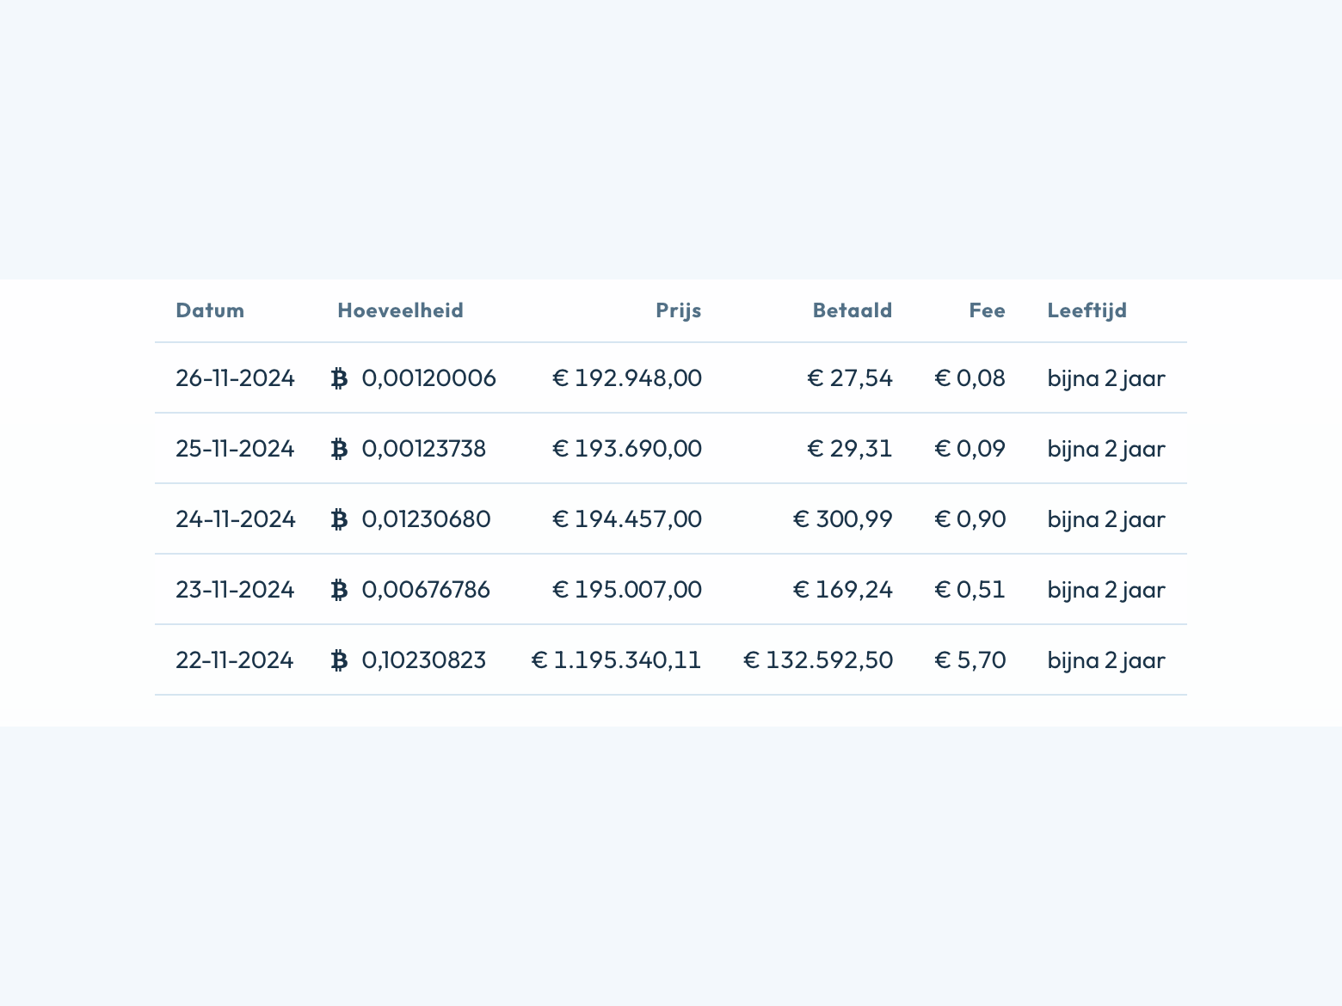Click the fee € 0,90

[970, 519]
